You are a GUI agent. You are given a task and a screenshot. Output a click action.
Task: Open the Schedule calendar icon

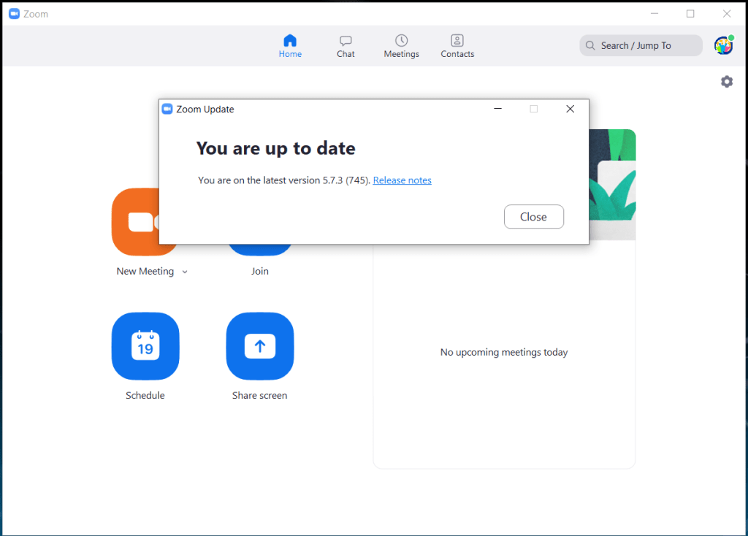[145, 346]
